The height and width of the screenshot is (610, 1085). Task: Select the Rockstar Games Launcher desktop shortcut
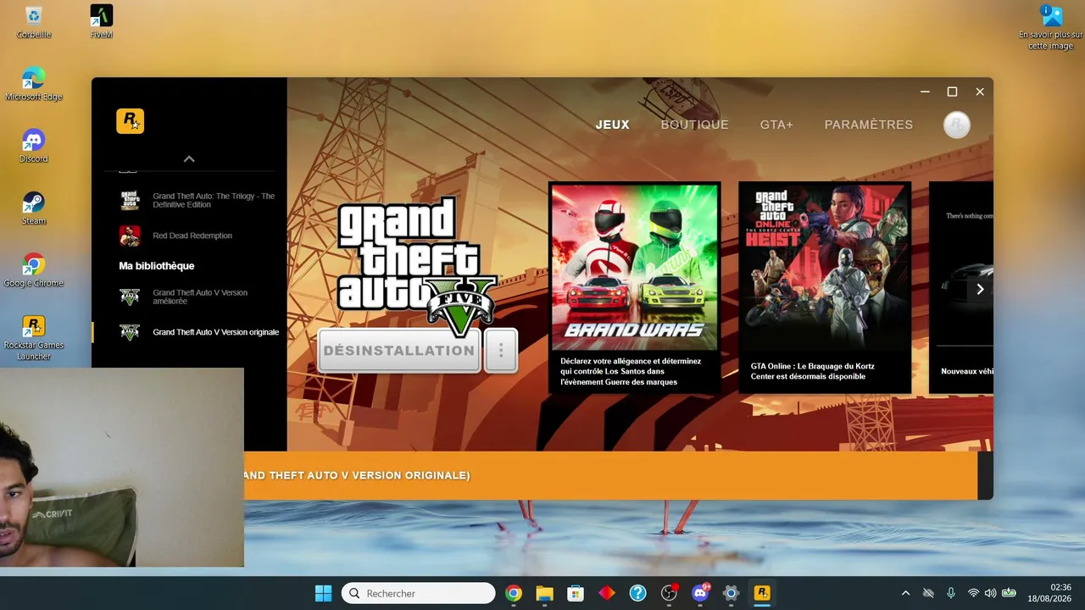click(x=34, y=337)
